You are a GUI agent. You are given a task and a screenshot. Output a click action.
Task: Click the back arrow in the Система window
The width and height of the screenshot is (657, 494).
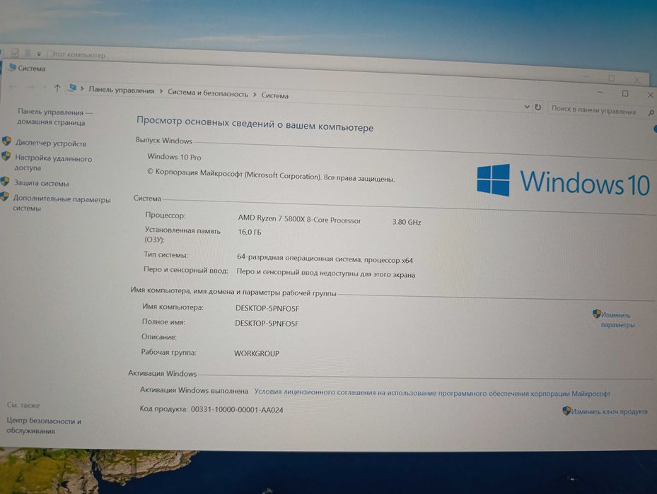point(12,87)
